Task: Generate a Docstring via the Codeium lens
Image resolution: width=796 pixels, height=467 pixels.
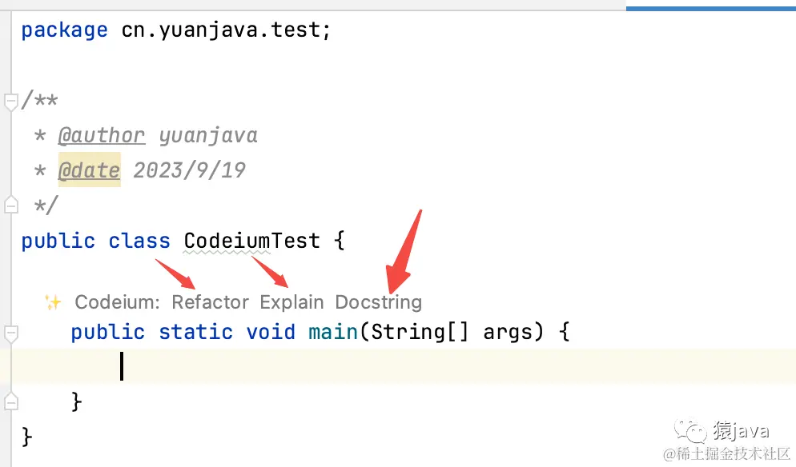Action: click(x=378, y=302)
